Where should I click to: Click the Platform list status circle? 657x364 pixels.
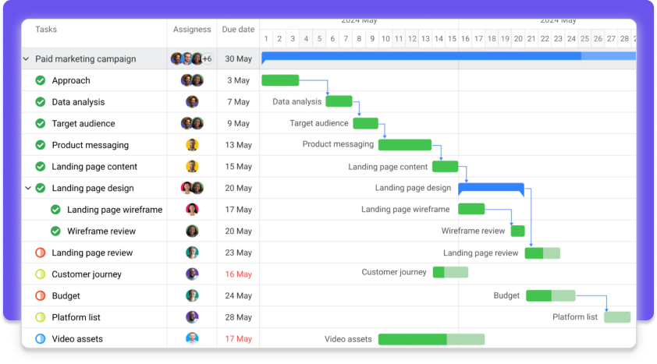coord(41,317)
